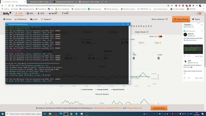206x116 pixels.
Task: Open the Windows notification center
Action: pyautogui.click(x=203, y=114)
